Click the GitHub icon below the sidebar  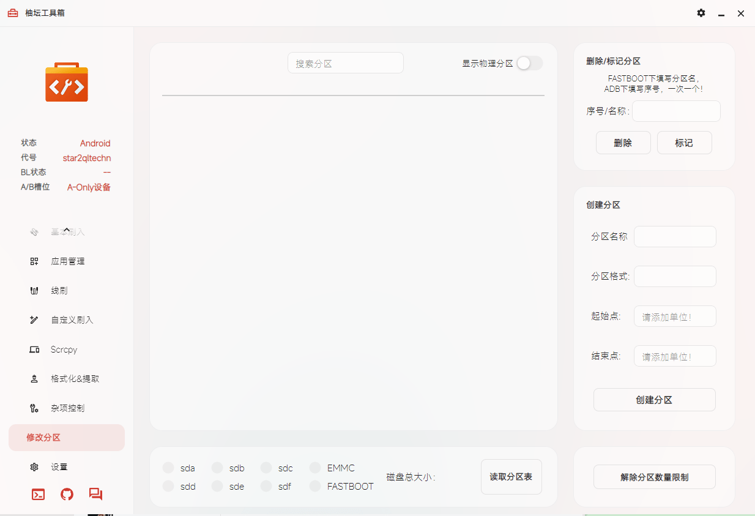pos(67,494)
